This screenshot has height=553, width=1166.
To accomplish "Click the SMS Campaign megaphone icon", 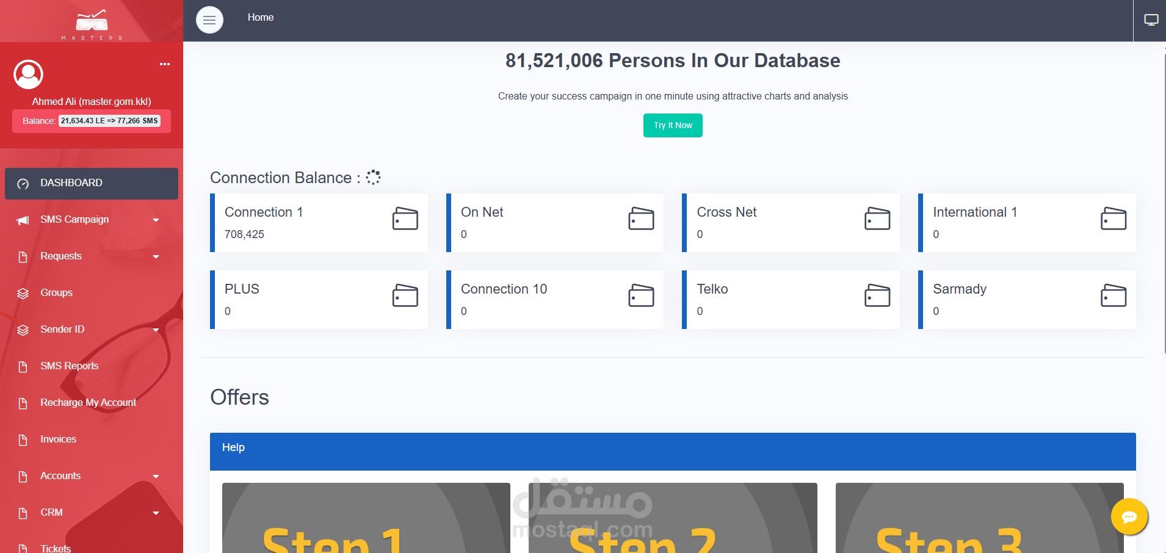I will point(23,220).
